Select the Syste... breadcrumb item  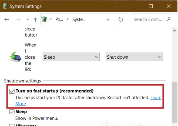coord(79,19)
